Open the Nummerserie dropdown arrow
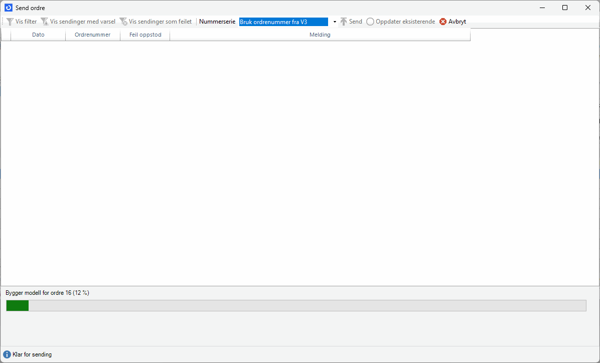The image size is (600, 363). point(335,22)
